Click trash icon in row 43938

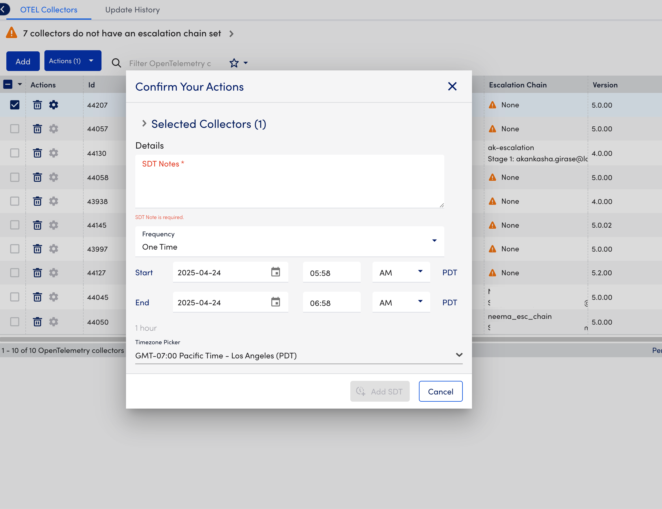[x=37, y=201]
